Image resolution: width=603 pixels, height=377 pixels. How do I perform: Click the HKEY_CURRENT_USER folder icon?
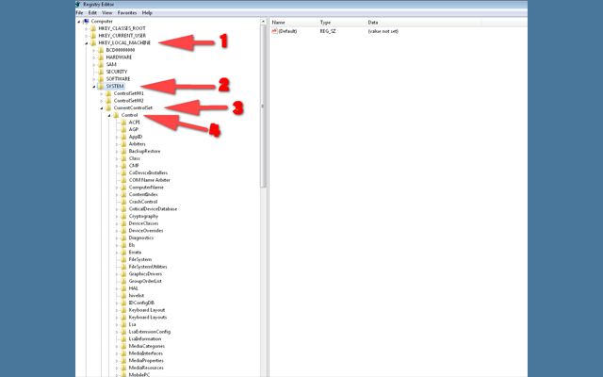[93, 36]
